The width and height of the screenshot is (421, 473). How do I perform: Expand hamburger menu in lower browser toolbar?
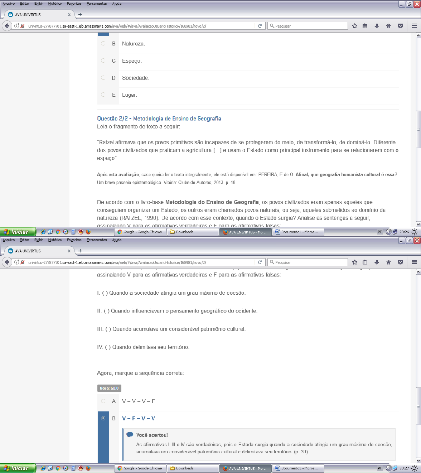tap(414, 262)
